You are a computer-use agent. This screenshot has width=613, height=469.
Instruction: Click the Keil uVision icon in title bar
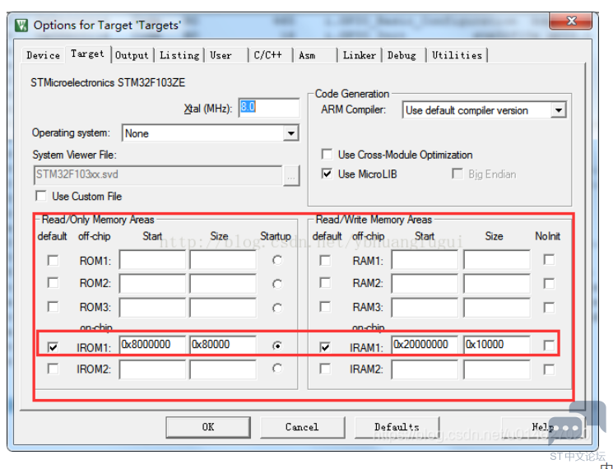pyautogui.click(x=21, y=26)
